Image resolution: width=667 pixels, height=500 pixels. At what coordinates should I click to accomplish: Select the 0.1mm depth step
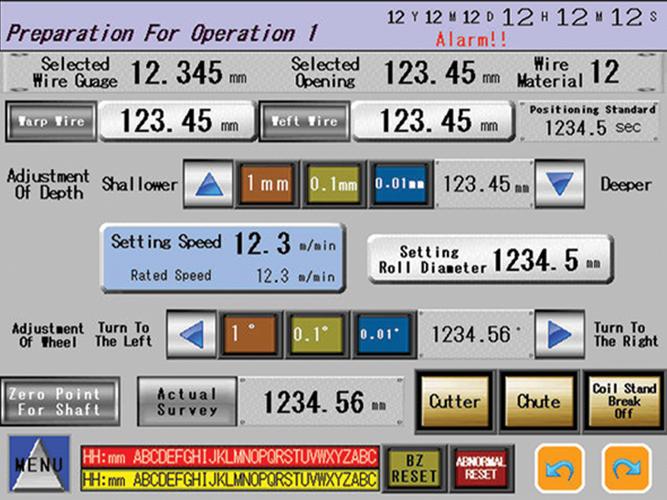[332, 184]
